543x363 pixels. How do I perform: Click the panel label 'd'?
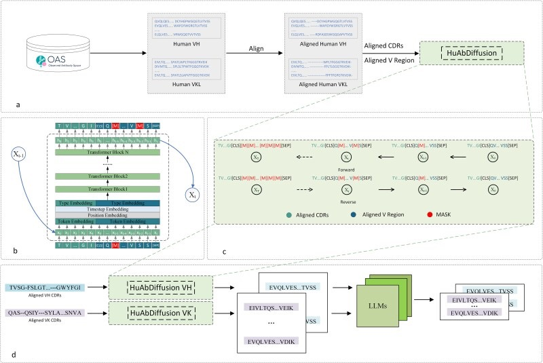pos(14,355)
